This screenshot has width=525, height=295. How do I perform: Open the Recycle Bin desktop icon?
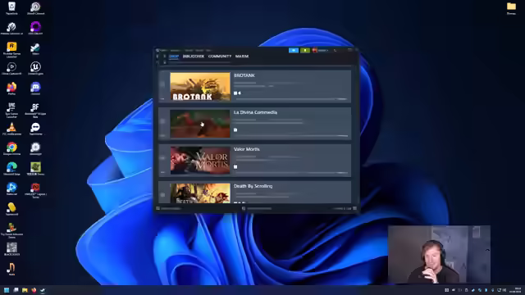coord(11,8)
